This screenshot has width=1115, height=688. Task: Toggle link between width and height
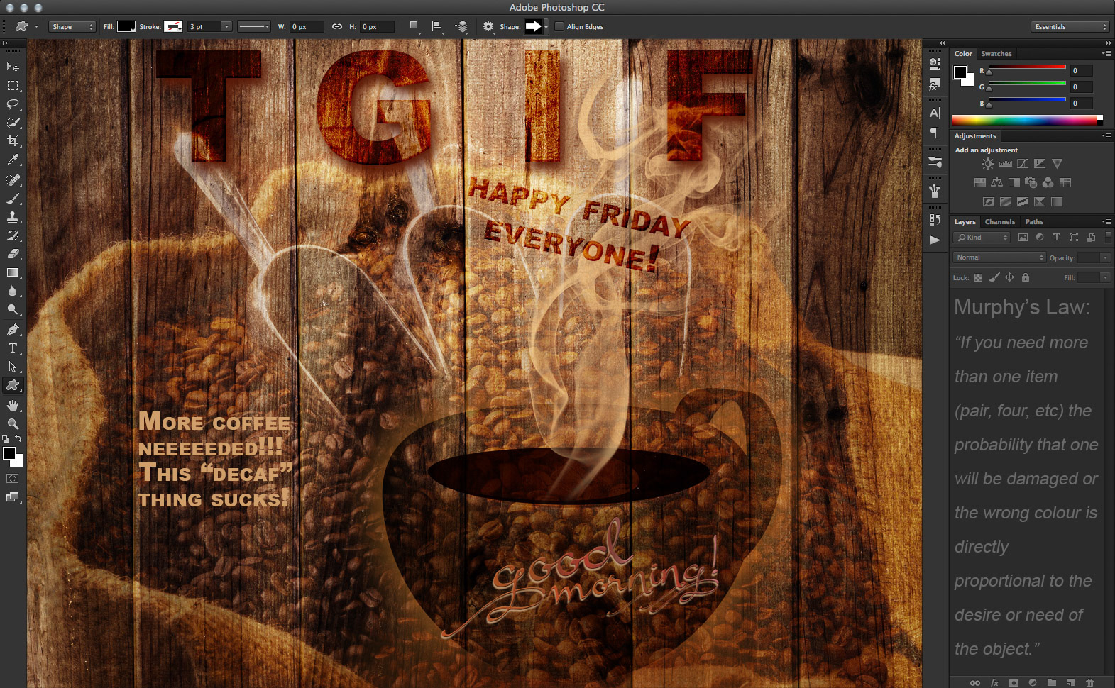coord(337,27)
